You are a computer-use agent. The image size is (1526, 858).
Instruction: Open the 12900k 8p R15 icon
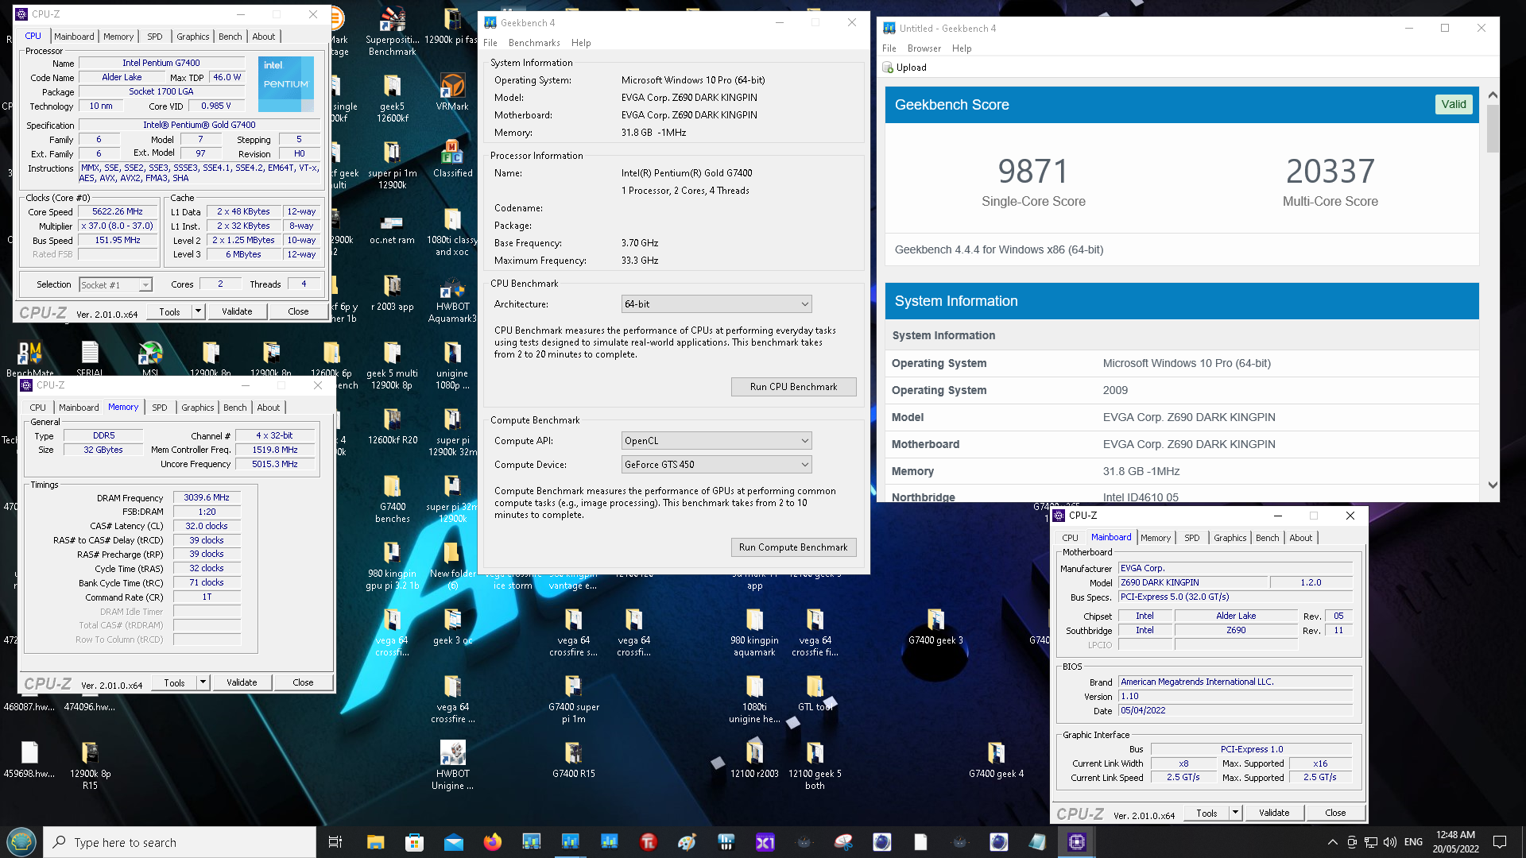pyautogui.click(x=90, y=766)
